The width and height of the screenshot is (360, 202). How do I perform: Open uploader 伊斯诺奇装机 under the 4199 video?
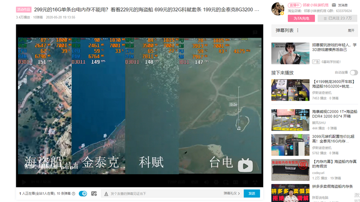(322, 93)
